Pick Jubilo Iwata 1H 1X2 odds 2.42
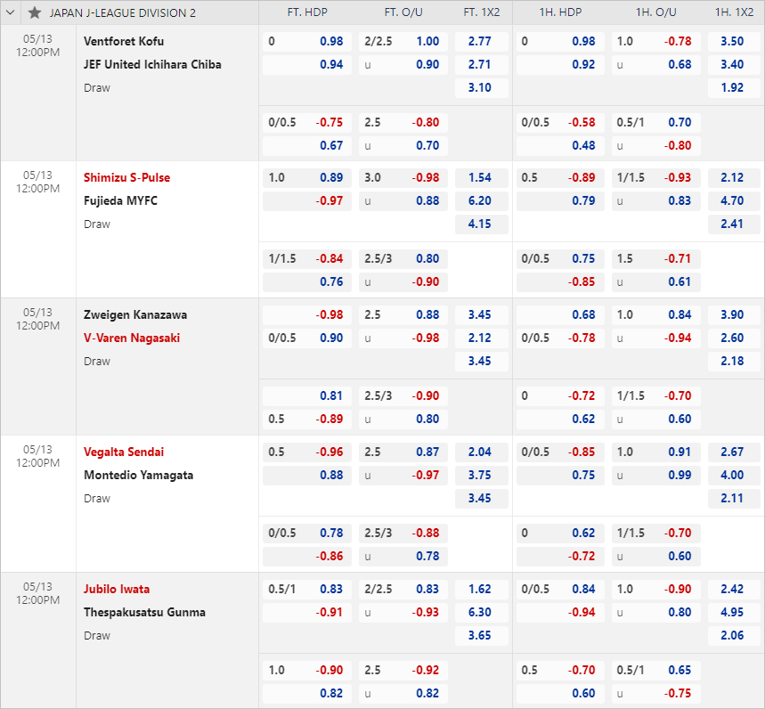Viewport: 765px width, 709px height. point(734,589)
